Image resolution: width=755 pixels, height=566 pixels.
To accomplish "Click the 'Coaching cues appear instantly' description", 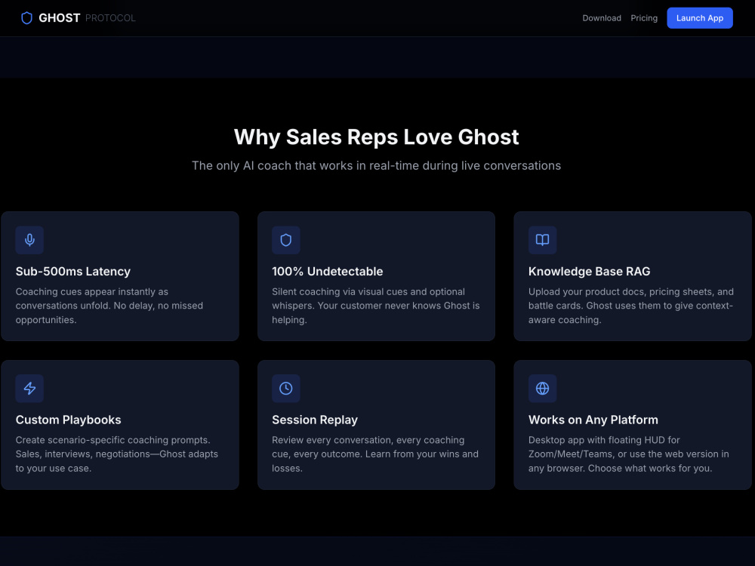I will tap(109, 306).
